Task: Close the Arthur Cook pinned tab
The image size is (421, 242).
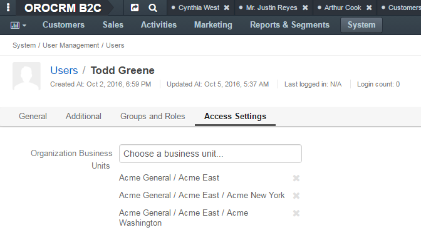Action: (x=369, y=8)
